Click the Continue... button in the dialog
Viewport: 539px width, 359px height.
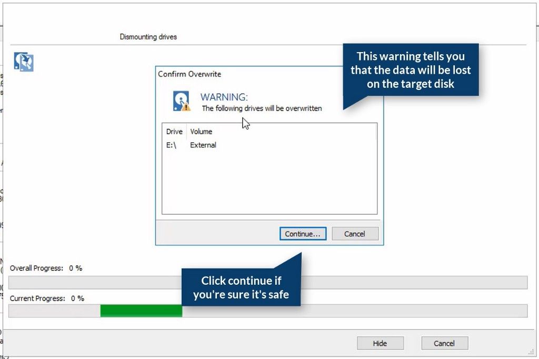point(303,234)
